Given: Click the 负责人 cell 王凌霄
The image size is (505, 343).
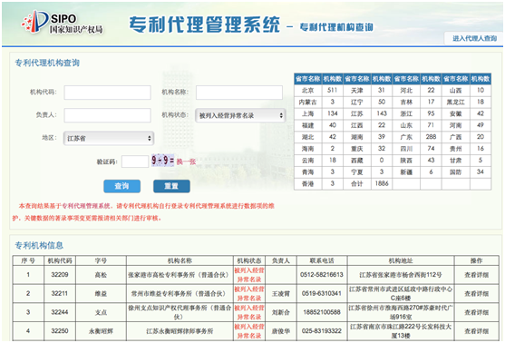Looking at the screenshot, I should 280,294.
